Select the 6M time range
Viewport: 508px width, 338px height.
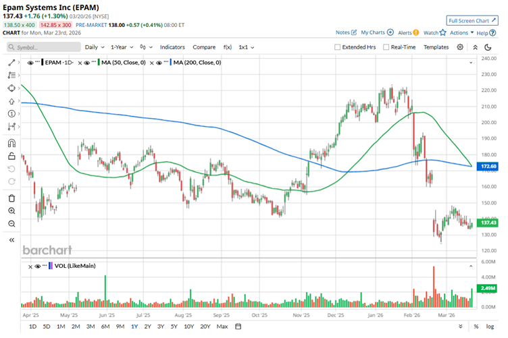pyautogui.click(x=105, y=327)
